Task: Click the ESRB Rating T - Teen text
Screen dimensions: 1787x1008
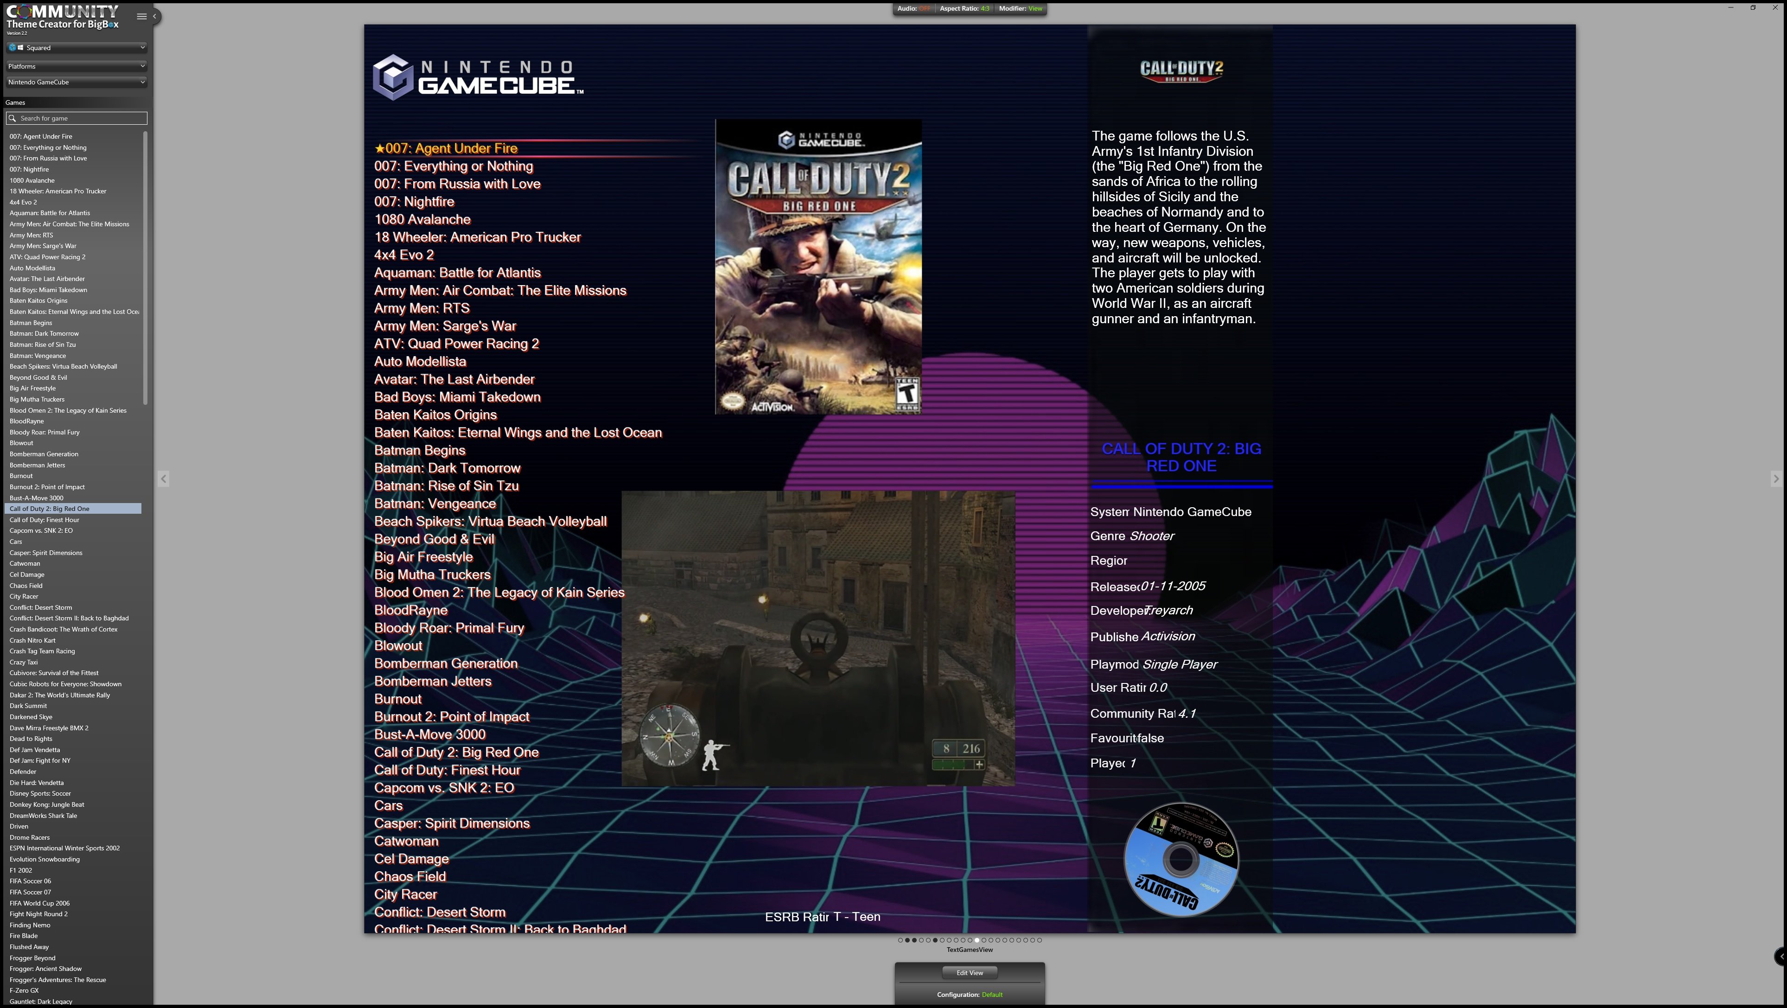Action: [823, 917]
